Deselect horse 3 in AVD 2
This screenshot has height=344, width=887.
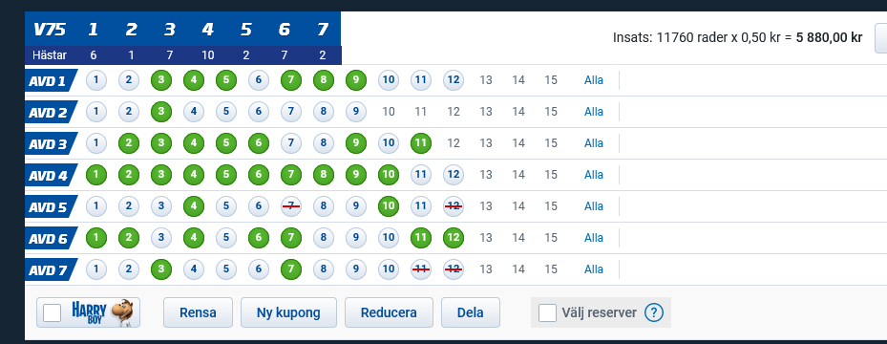(x=161, y=112)
